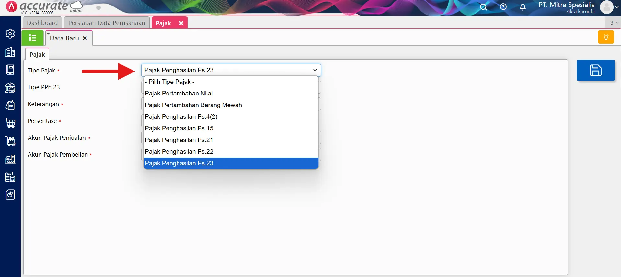Image resolution: width=621 pixels, height=277 pixels.
Task: Open the Cash & Bank sidebar icon
Action: pos(10,88)
